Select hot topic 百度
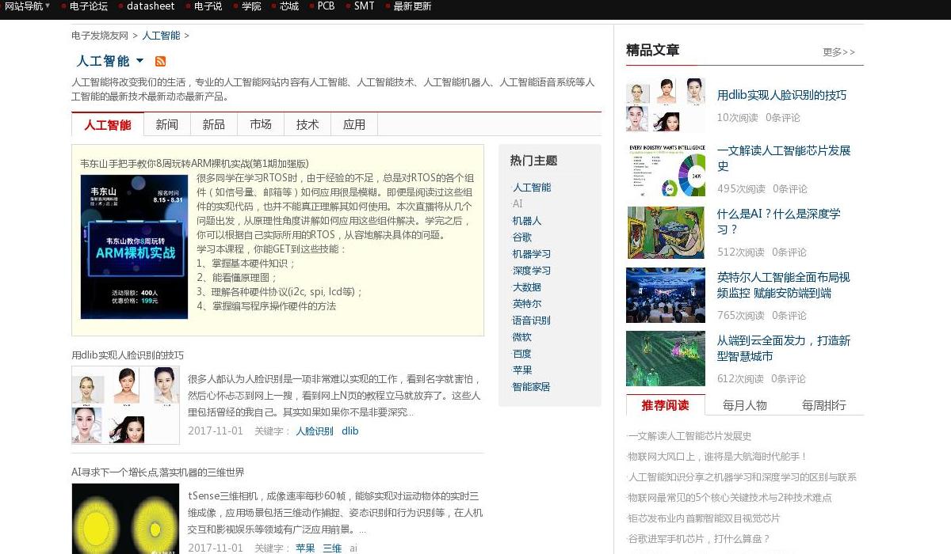Image resolution: width=951 pixels, height=554 pixels. point(522,354)
